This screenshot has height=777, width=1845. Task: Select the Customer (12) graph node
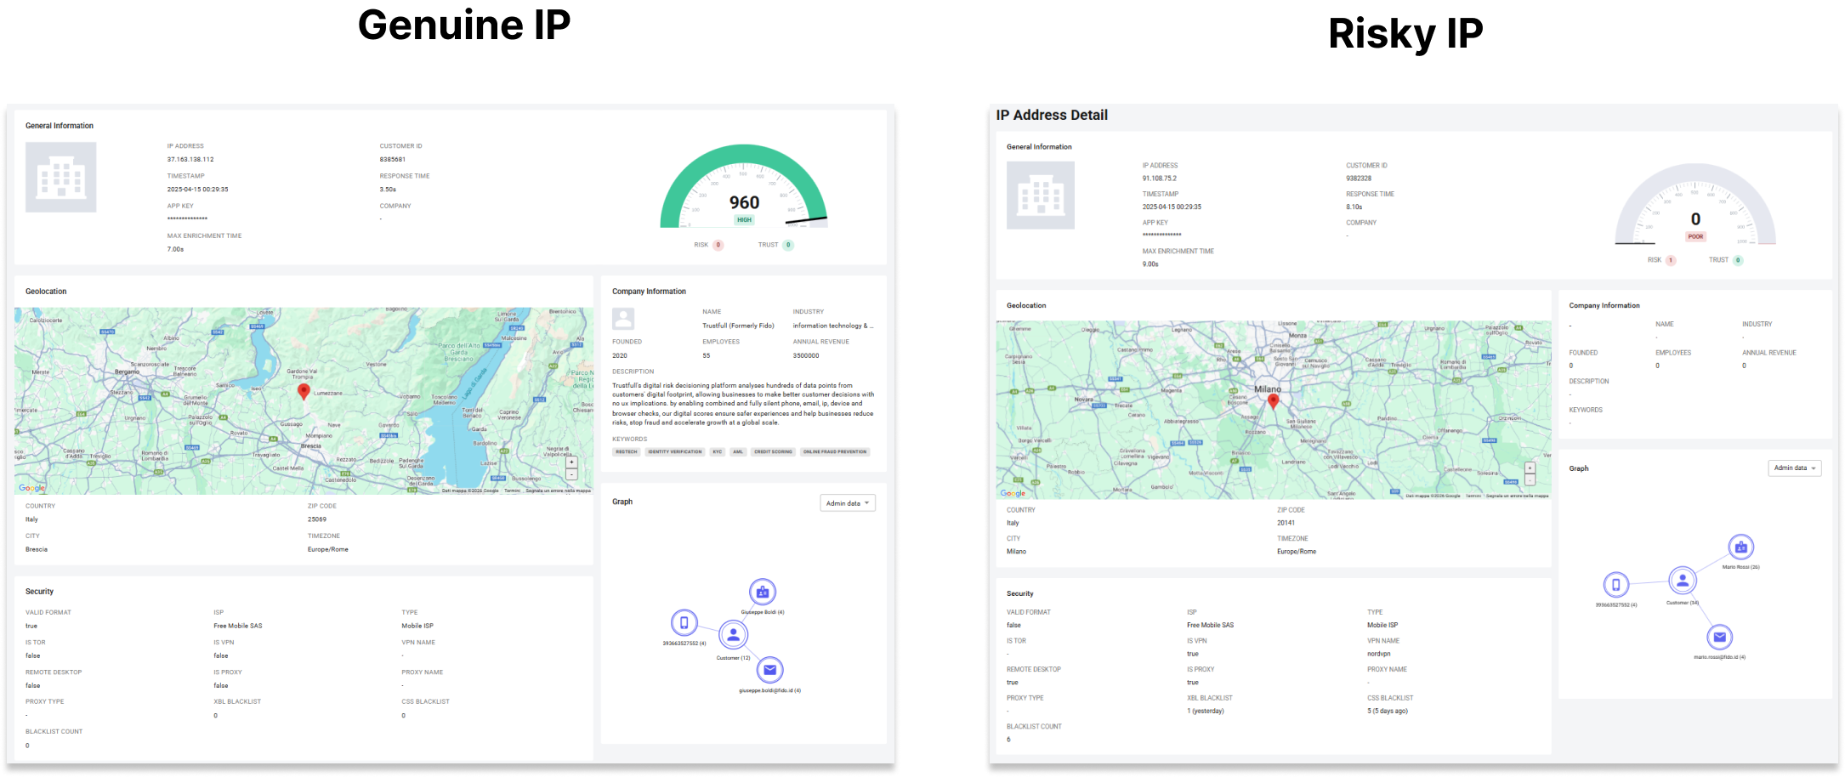point(733,634)
